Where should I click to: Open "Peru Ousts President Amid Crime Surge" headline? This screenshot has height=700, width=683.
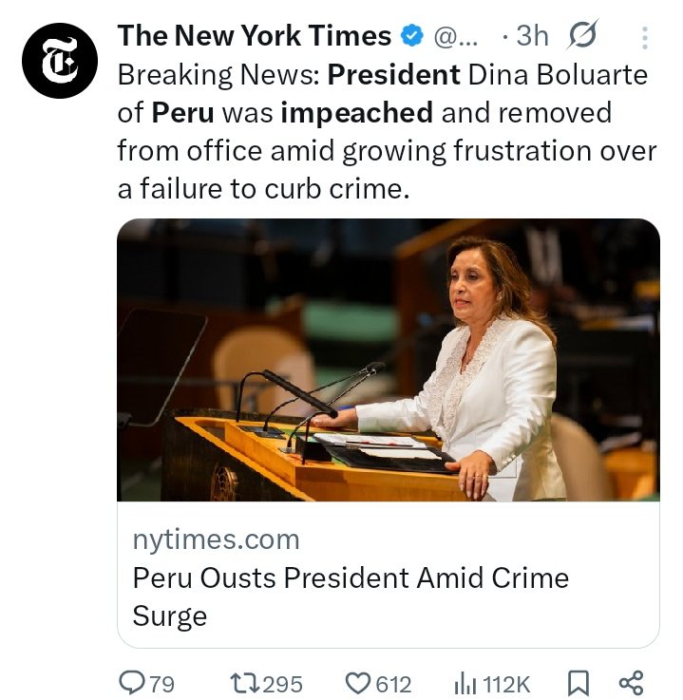pyautogui.click(x=350, y=596)
